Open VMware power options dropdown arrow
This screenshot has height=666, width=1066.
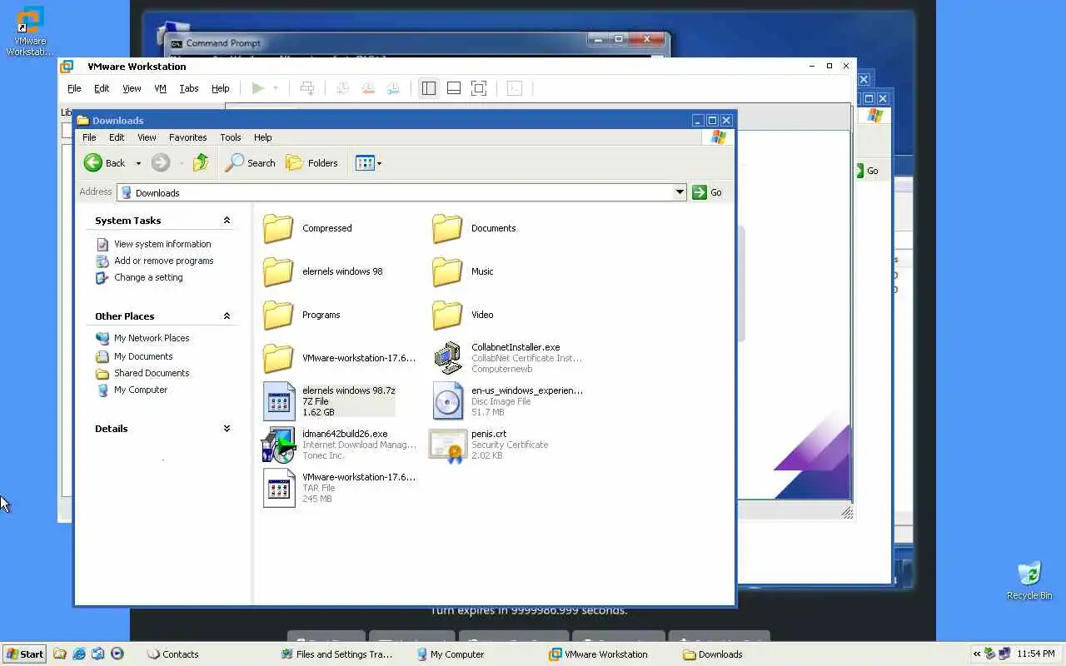(x=276, y=88)
